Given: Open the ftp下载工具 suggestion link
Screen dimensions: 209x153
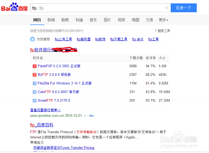Looking at the screenshot, I should coord(119,39).
